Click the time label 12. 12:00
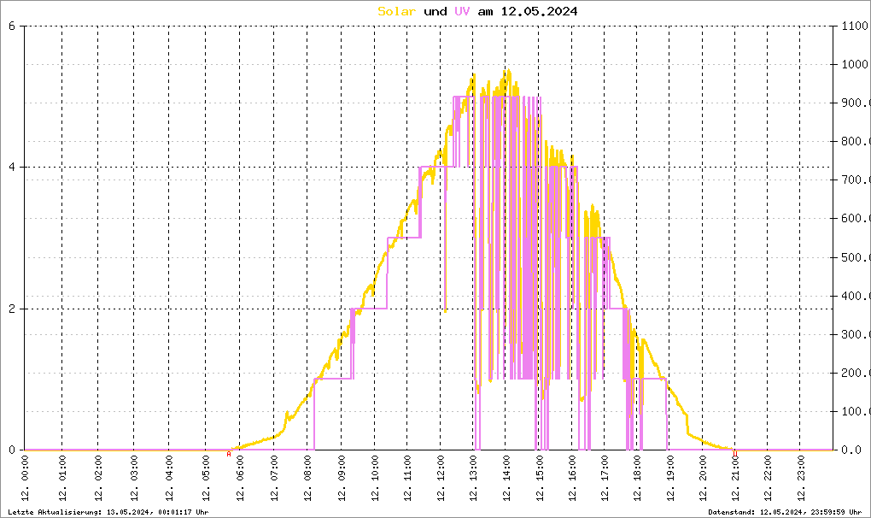The width and height of the screenshot is (871, 518). coord(441,479)
